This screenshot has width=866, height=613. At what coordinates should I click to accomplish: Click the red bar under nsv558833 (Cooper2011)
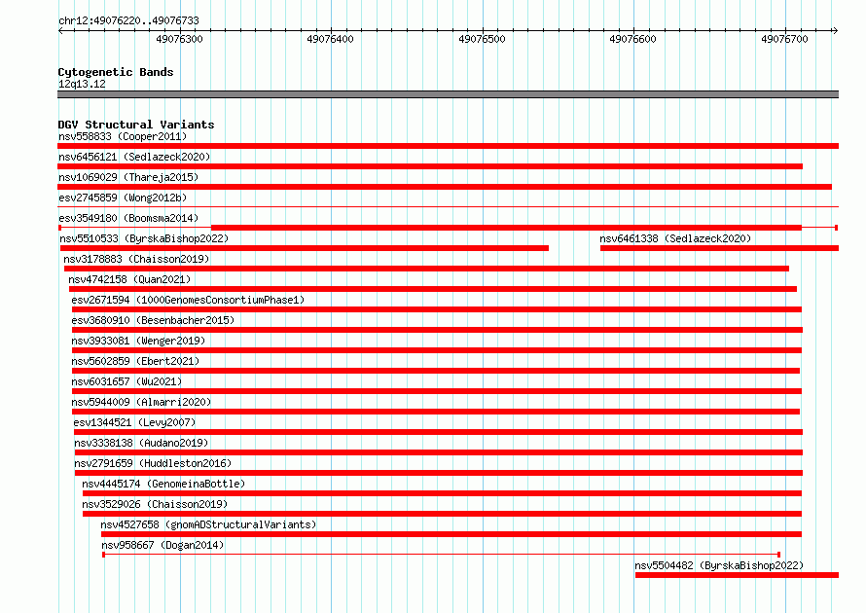[x=448, y=146]
